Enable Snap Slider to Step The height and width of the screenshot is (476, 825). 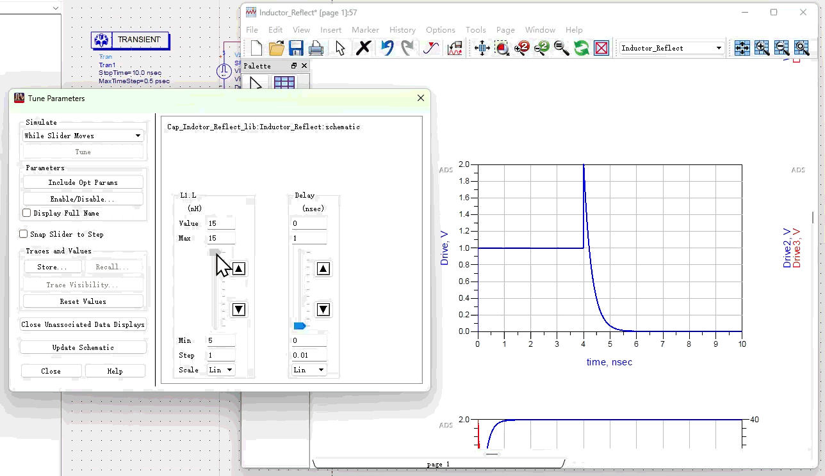click(24, 234)
